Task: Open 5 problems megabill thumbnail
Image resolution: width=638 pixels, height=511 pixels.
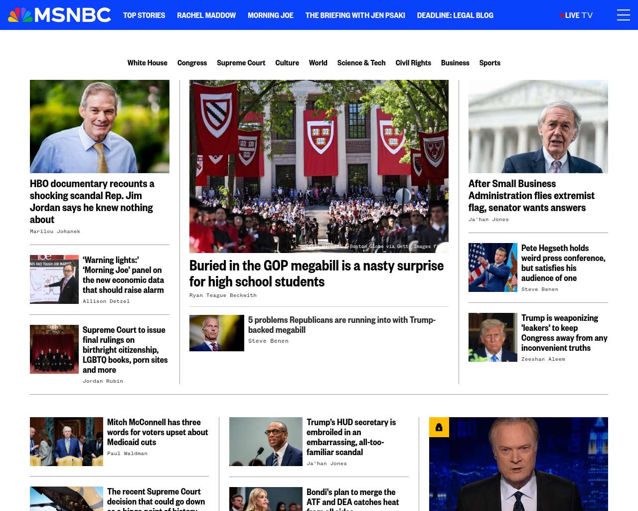Action: (217, 333)
